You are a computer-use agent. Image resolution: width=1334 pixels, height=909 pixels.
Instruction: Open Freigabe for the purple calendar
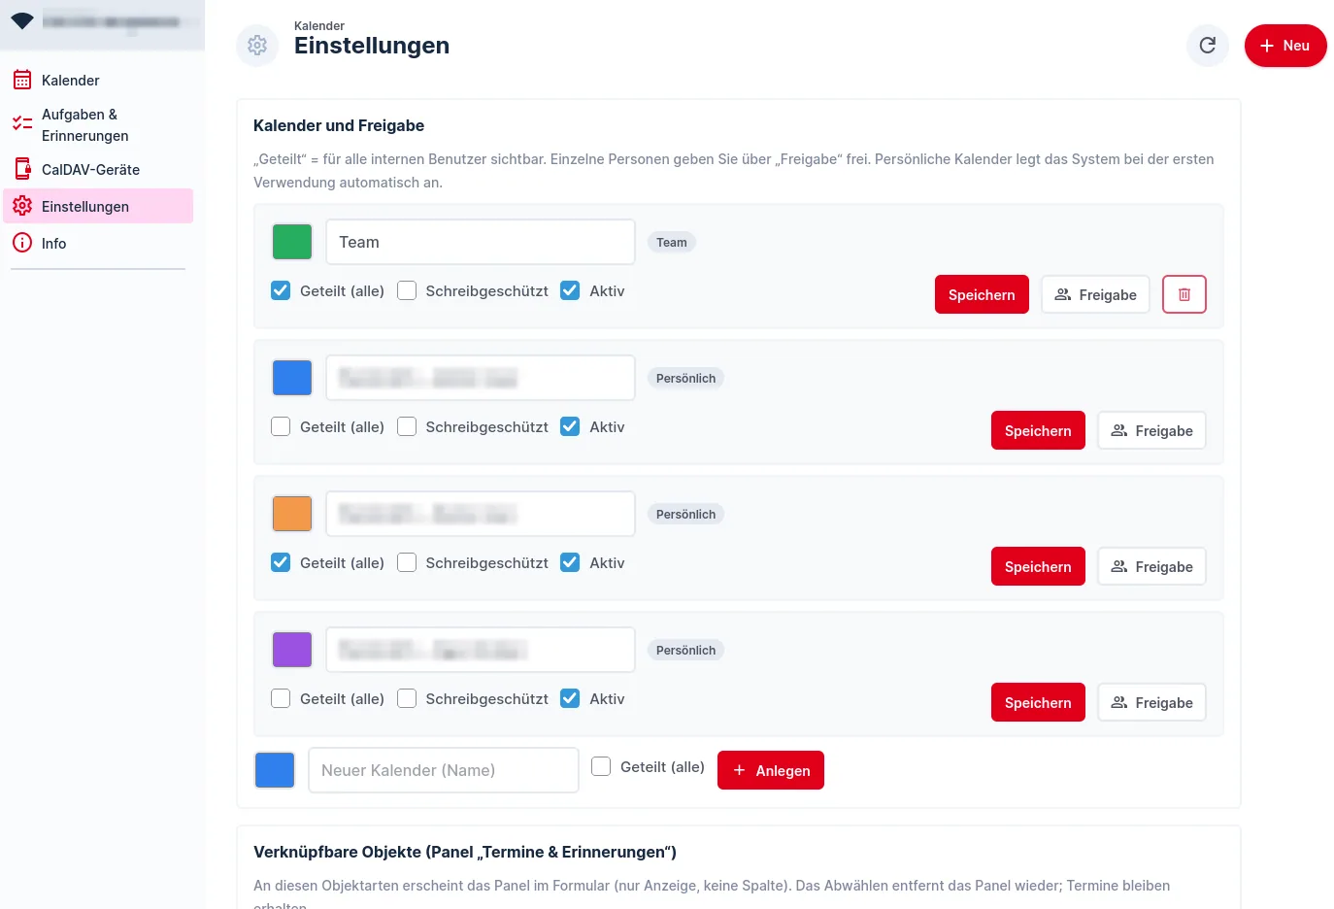pyautogui.click(x=1151, y=702)
